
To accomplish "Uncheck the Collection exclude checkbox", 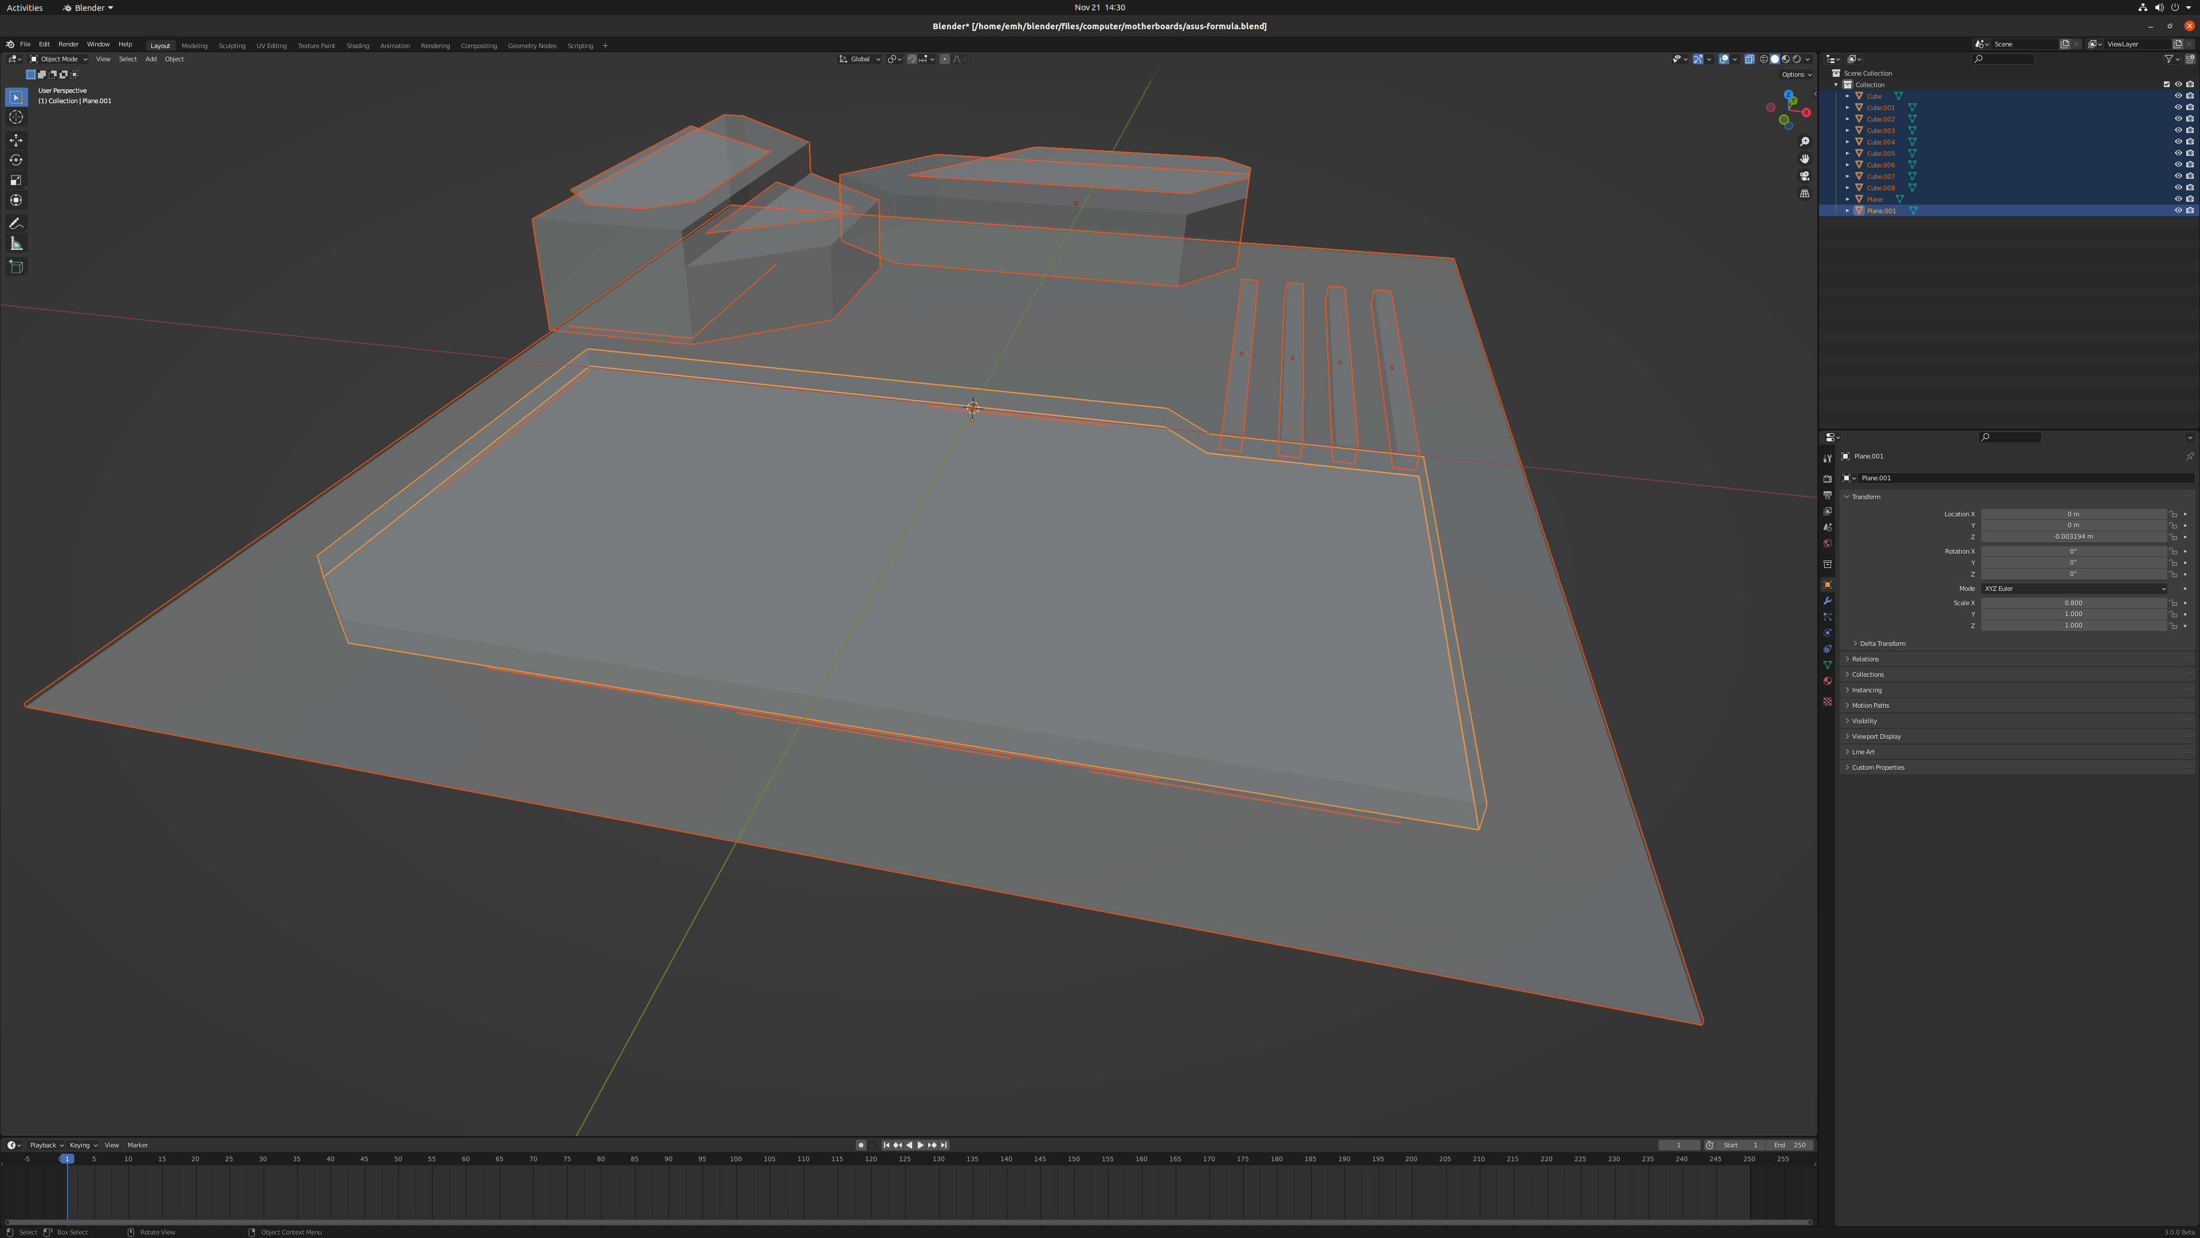I will (2167, 85).
